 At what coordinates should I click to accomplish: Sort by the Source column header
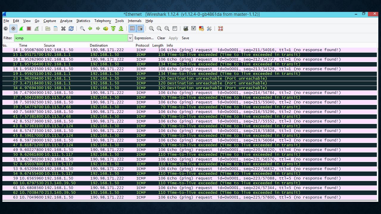coord(49,45)
